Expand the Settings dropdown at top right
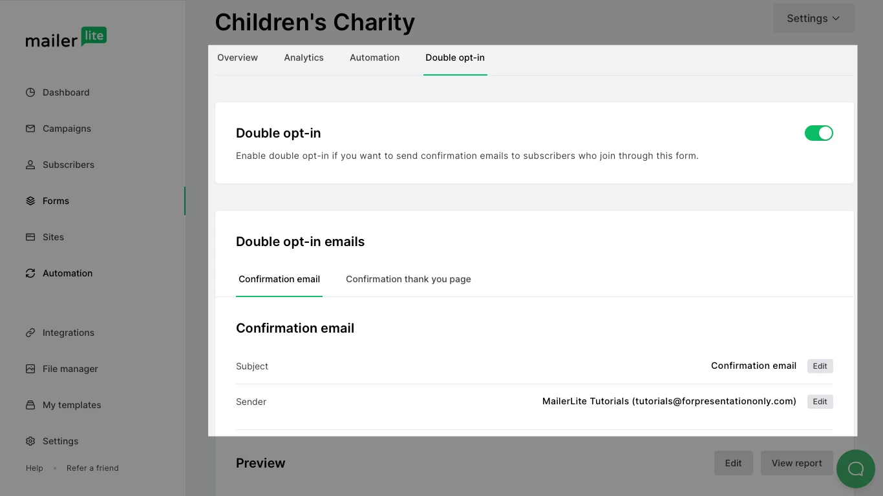The image size is (883, 496). tap(813, 19)
